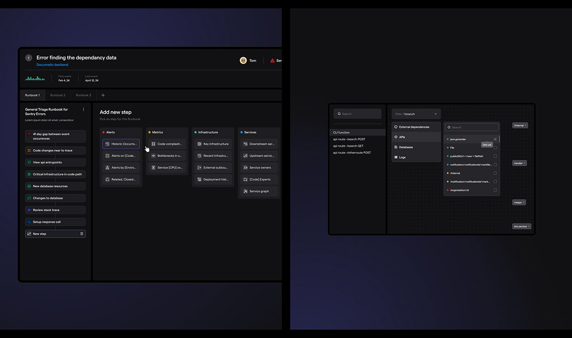
Task: Click the plus icon to add a runbook
Action: (x=103, y=95)
